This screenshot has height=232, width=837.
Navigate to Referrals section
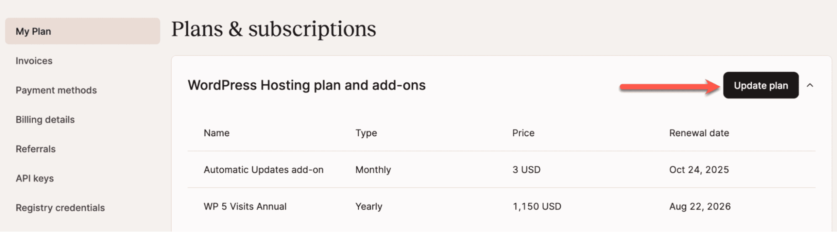36,149
